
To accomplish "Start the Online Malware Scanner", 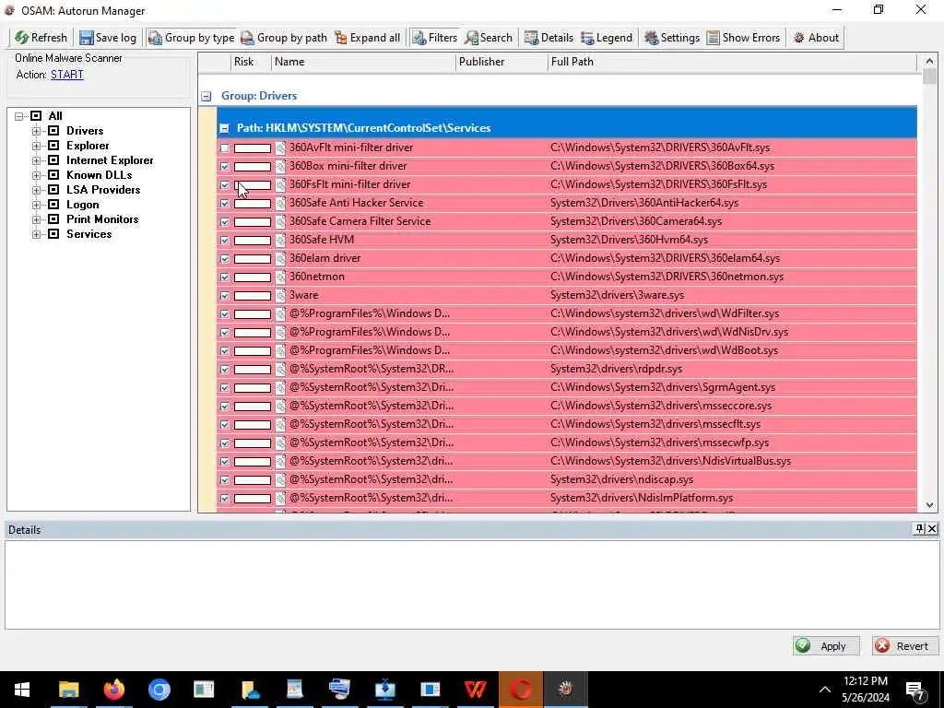I will [x=66, y=75].
